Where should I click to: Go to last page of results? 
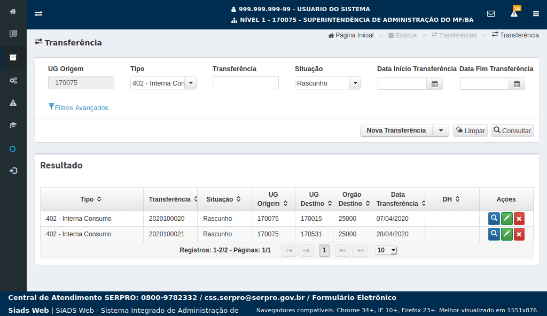click(360, 250)
